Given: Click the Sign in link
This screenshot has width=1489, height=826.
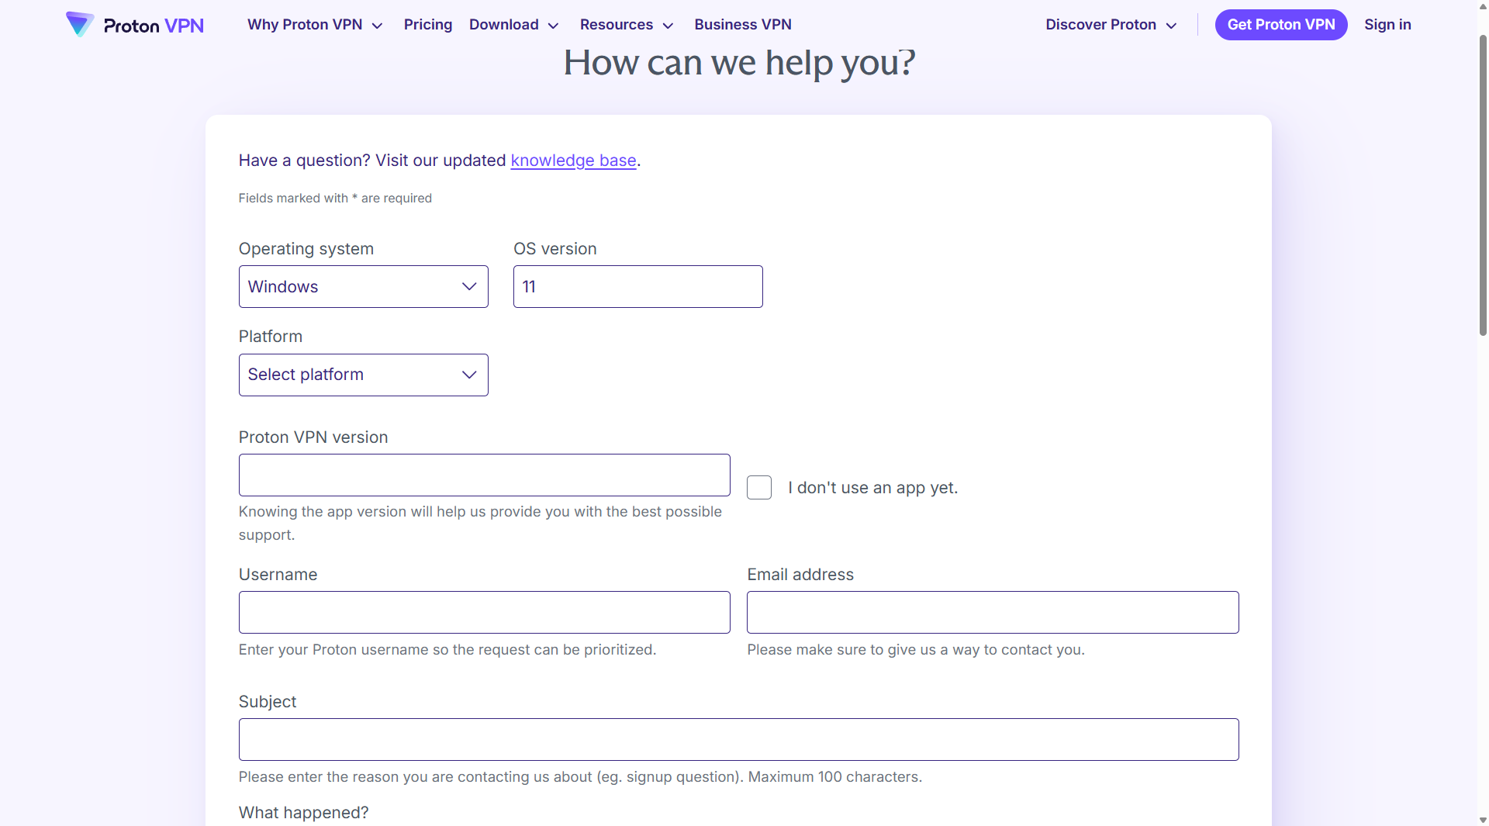Looking at the screenshot, I should click(1387, 25).
